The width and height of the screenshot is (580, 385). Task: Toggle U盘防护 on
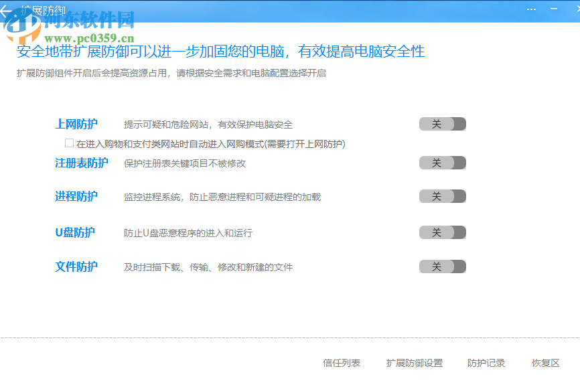[x=443, y=232]
